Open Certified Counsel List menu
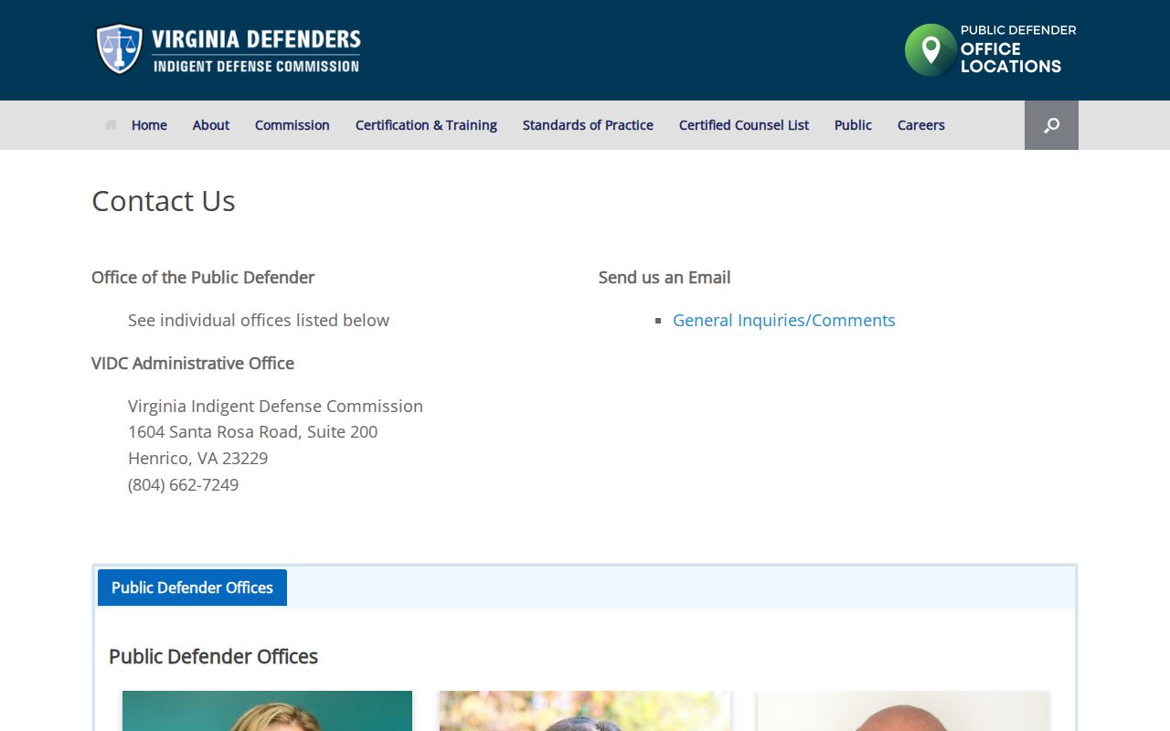The width and height of the screenshot is (1170, 731). tap(744, 125)
